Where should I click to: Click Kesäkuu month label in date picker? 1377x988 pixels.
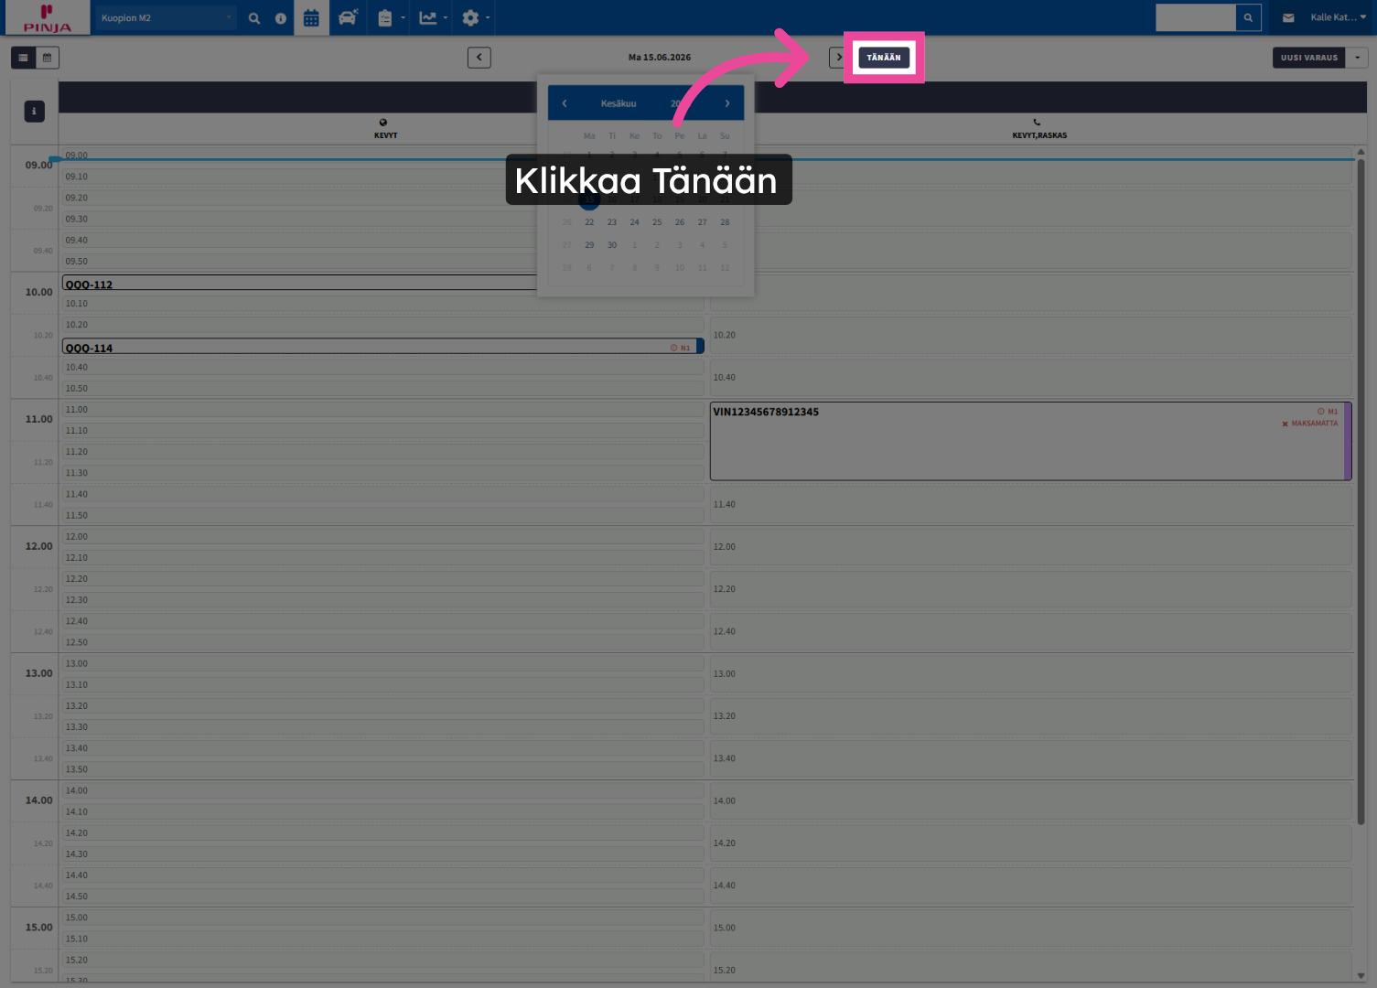619,103
